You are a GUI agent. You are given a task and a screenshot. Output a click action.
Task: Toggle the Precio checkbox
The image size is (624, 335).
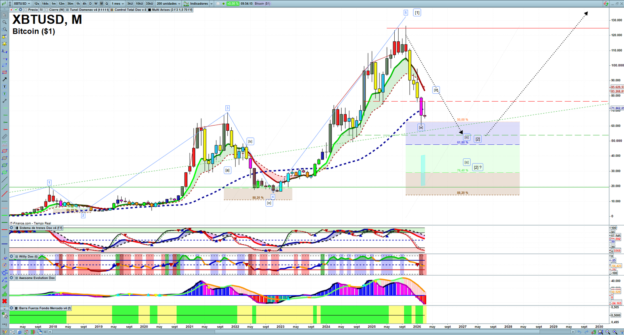pyautogui.click(x=26, y=10)
